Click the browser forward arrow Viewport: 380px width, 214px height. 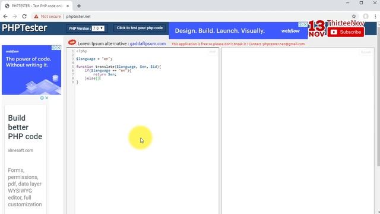(x=15, y=16)
